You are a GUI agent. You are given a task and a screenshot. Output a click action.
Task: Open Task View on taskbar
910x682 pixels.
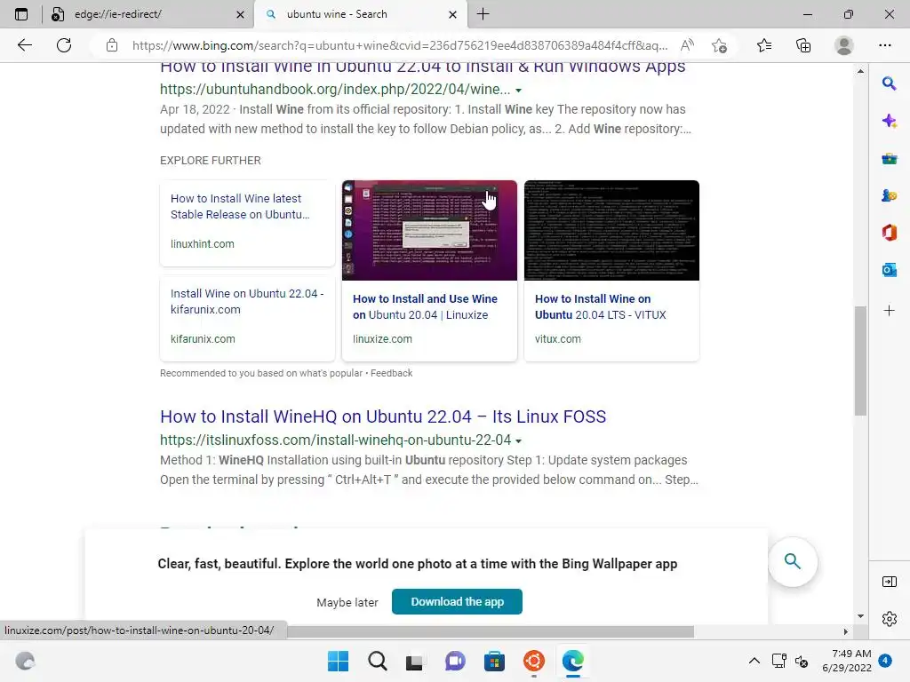click(414, 661)
